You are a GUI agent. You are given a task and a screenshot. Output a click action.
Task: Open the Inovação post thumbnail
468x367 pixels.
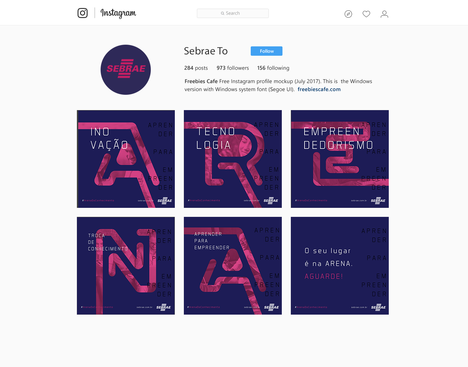coord(126,159)
